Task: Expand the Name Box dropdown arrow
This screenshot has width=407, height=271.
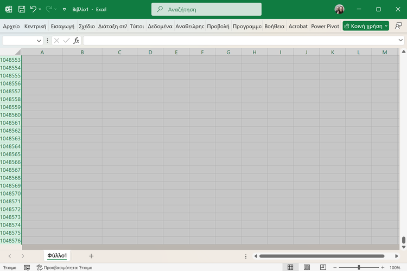Action: [x=39, y=41]
